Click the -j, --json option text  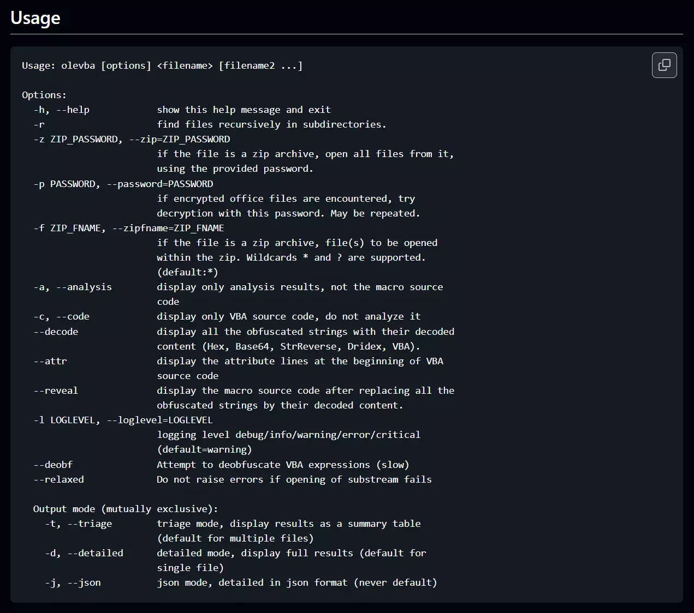pyautogui.click(x=73, y=582)
